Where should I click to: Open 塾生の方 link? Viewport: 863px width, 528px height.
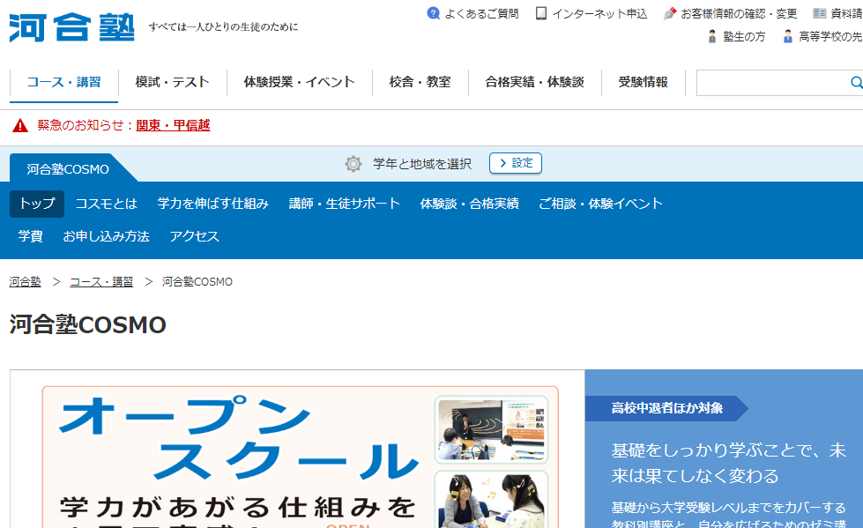click(744, 36)
